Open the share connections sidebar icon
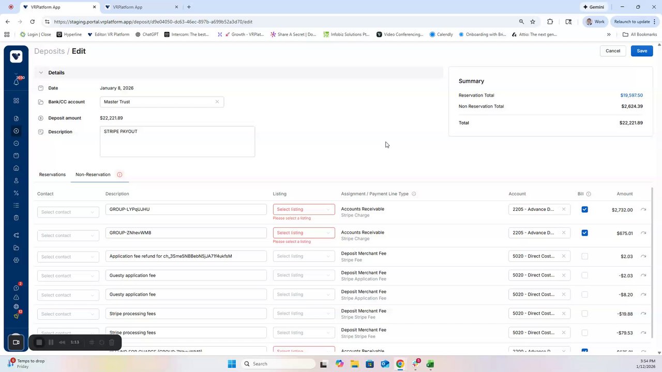Image resolution: width=662 pixels, height=372 pixels. (x=16, y=235)
